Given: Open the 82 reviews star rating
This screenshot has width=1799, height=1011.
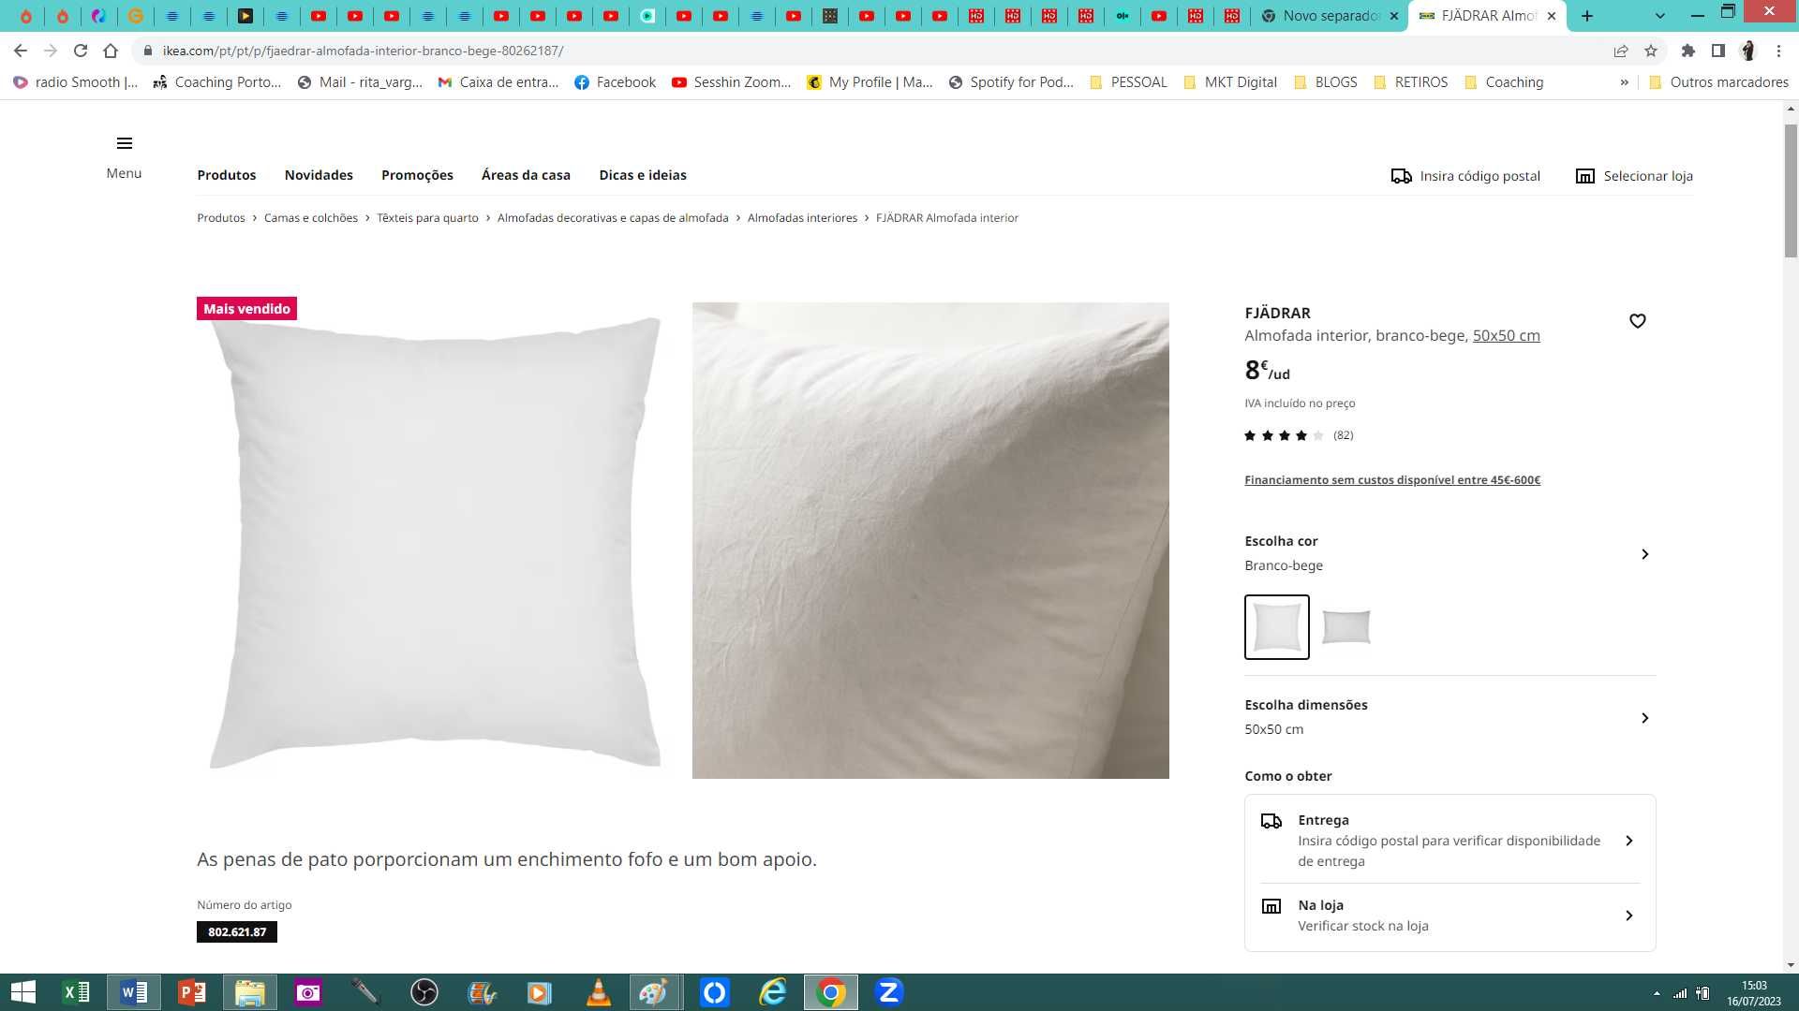Looking at the screenshot, I should [x=1299, y=435].
